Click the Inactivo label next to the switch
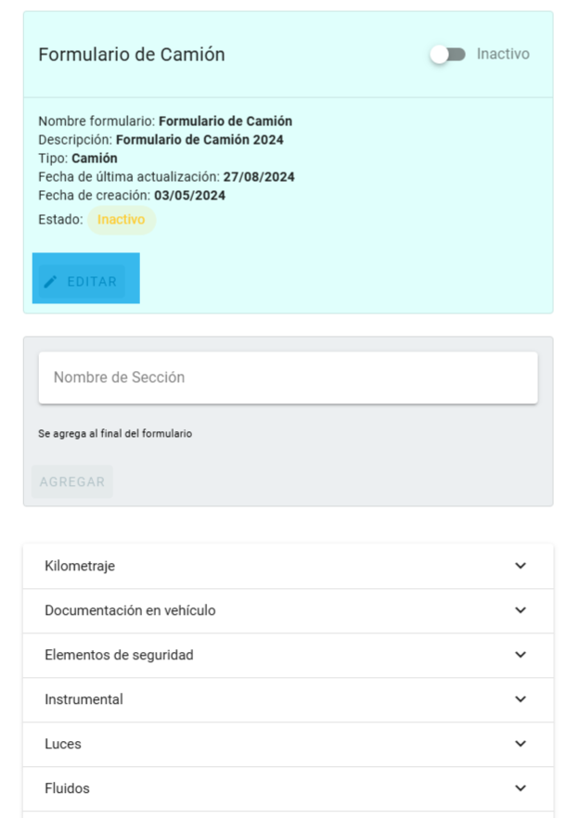This screenshot has width=566, height=818. click(x=506, y=55)
